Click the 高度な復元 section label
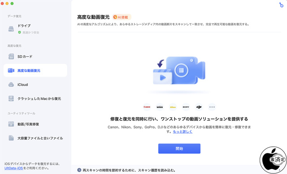Screen dimensions: 287x174 [x=14, y=46]
